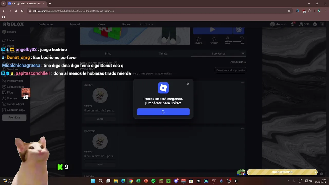Open Destacadas in Roblox top navigation

(46, 24)
